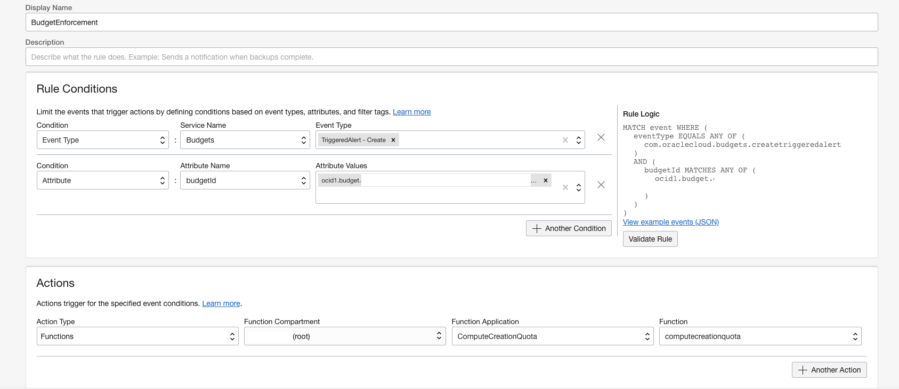This screenshot has width=899, height=389.
Task: Open Learn more link in Rule Conditions
Action: (412, 112)
